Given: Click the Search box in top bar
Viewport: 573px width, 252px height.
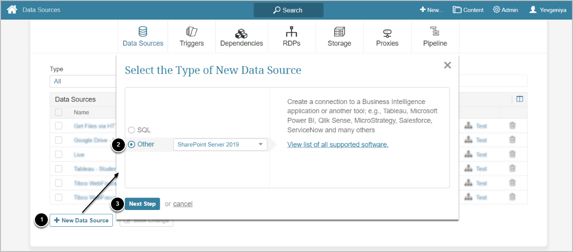Looking at the screenshot, I should pos(288,10).
